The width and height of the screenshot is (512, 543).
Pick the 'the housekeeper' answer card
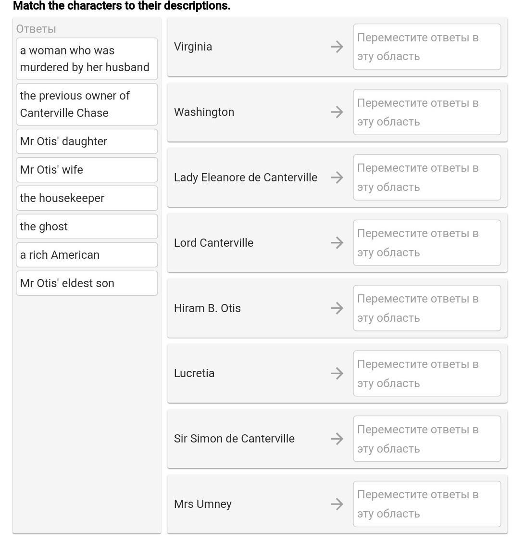point(87,198)
